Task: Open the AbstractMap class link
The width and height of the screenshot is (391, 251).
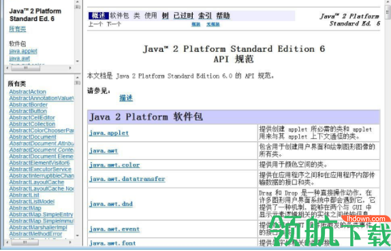Action: click(25, 208)
